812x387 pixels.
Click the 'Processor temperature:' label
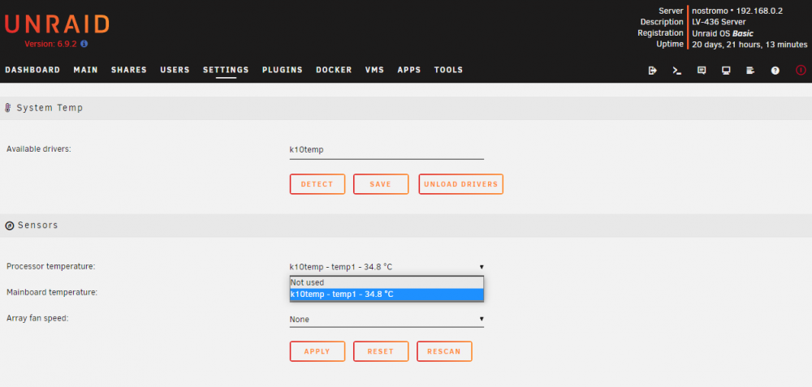50,266
